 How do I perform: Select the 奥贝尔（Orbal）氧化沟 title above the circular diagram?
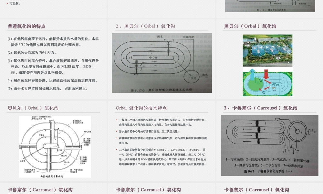33,108
